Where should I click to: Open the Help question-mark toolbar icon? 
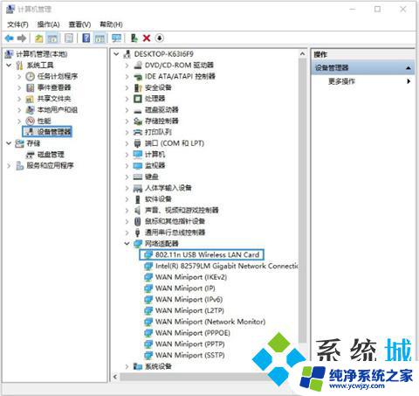[x=86, y=38]
